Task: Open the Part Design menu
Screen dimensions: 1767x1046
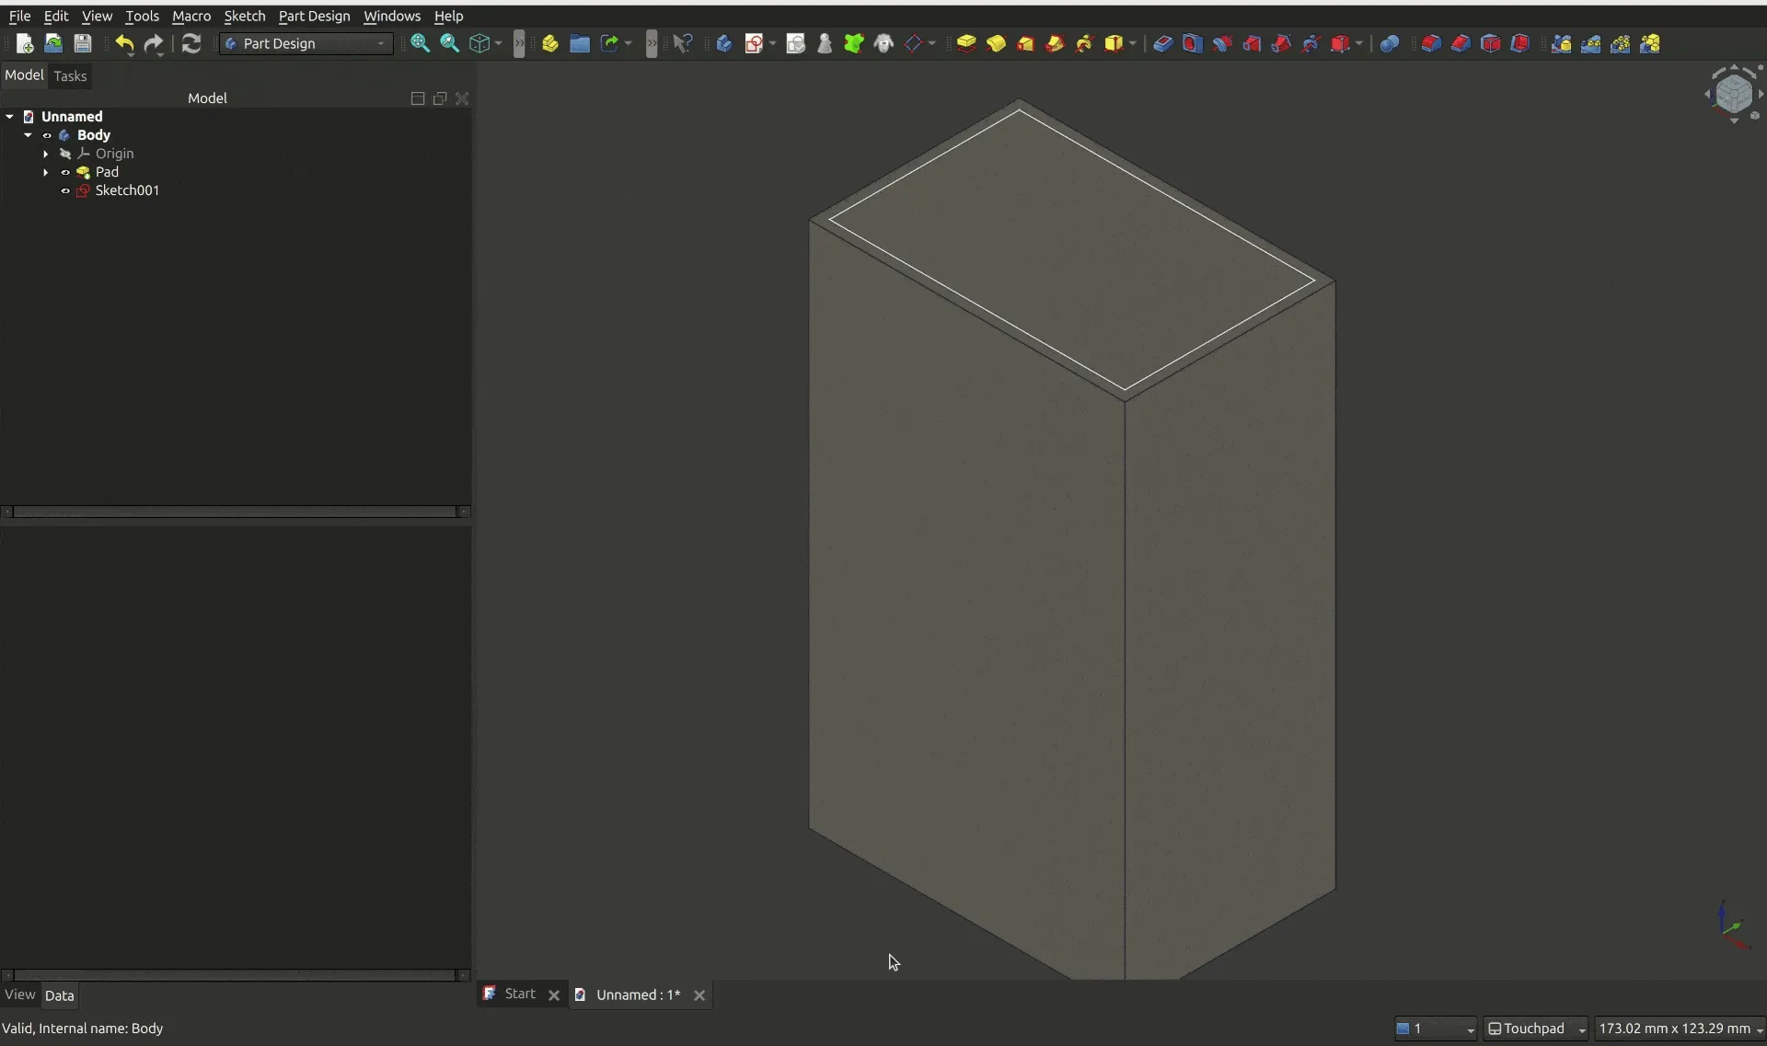Action: pyautogui.click(x=314, y=16)
